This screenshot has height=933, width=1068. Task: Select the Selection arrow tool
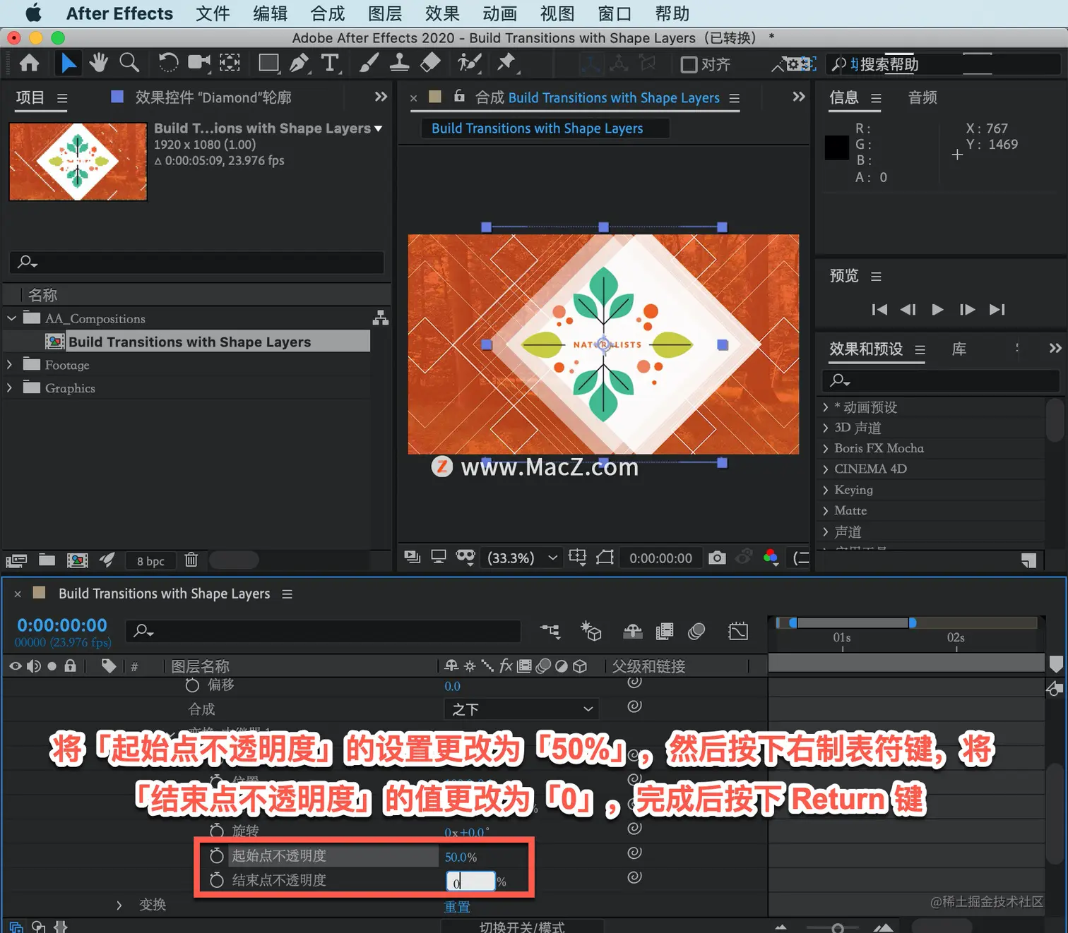point(68,64)
